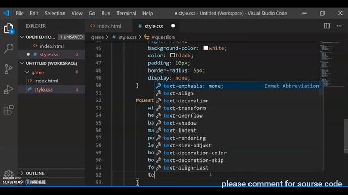Open index.html in the game folder
This screenshot has height=195, width=348.
coord(52,81)
